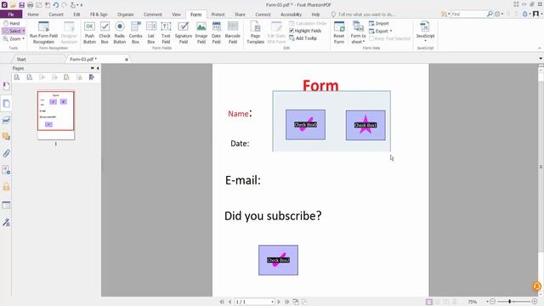
Task: Select the List Box form tool
Action: pos(151,32)
